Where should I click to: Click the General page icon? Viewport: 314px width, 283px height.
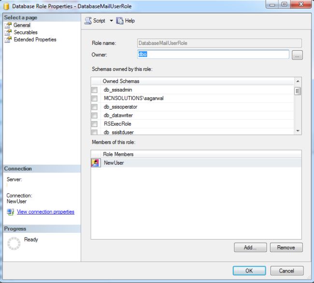point(8,25)
